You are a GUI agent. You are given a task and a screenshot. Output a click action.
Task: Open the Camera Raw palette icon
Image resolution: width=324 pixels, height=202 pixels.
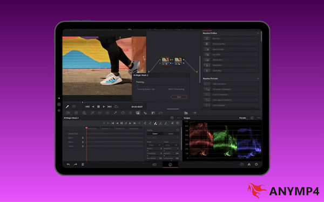68,113
